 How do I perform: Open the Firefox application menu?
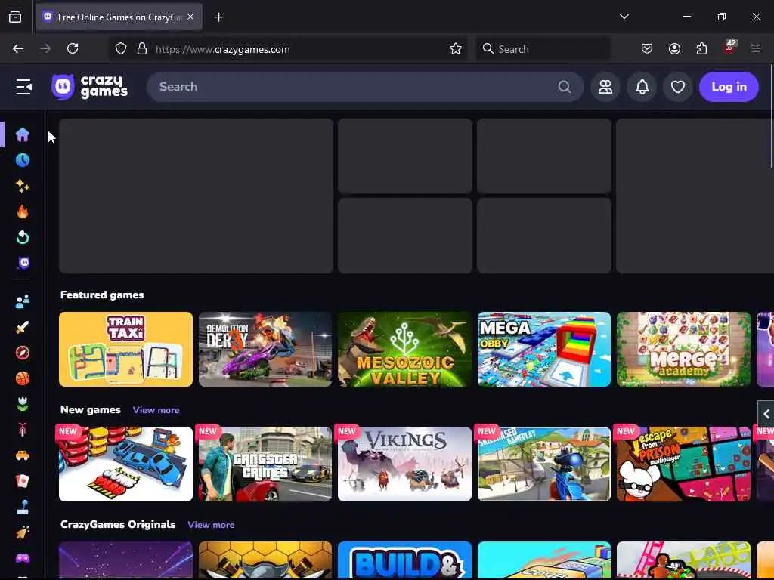point(755,48)
